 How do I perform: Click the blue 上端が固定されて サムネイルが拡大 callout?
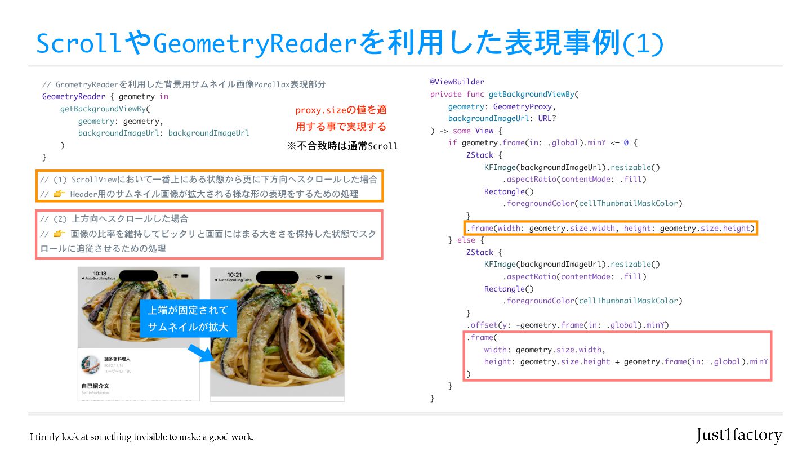[x=188, y=319]
